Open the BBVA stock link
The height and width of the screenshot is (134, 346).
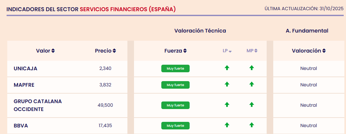(x=20, y=125)
